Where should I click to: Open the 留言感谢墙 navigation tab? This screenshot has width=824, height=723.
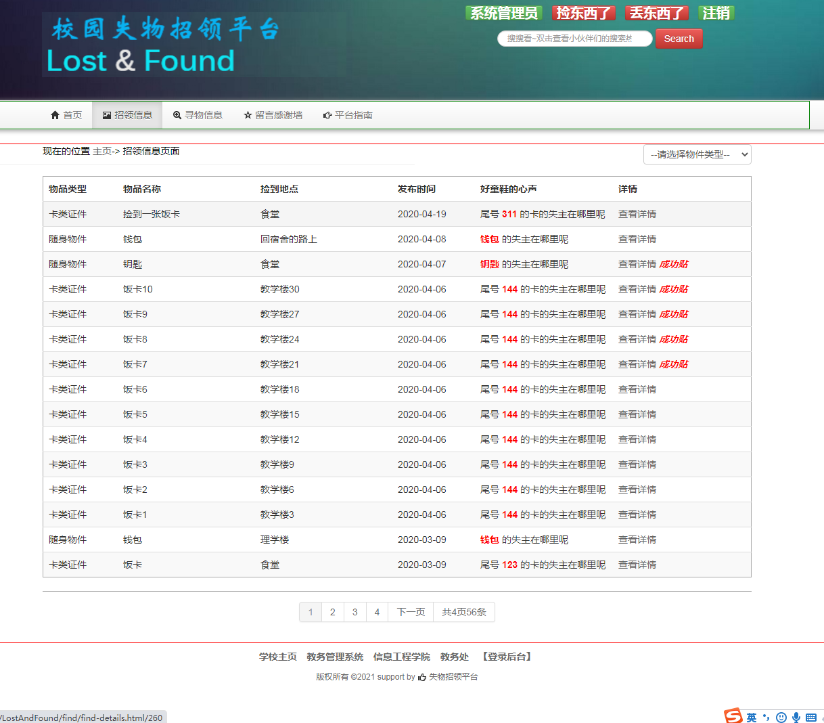(273, 115)
